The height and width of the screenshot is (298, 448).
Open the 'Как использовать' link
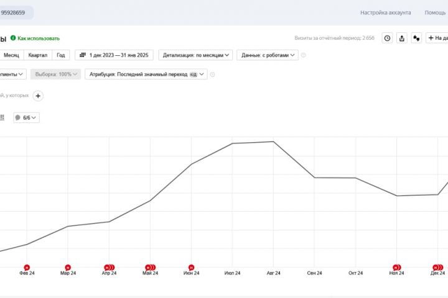(x=39, y=38)
